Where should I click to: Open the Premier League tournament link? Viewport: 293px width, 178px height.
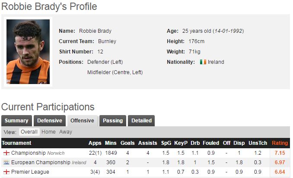[30, 172]
